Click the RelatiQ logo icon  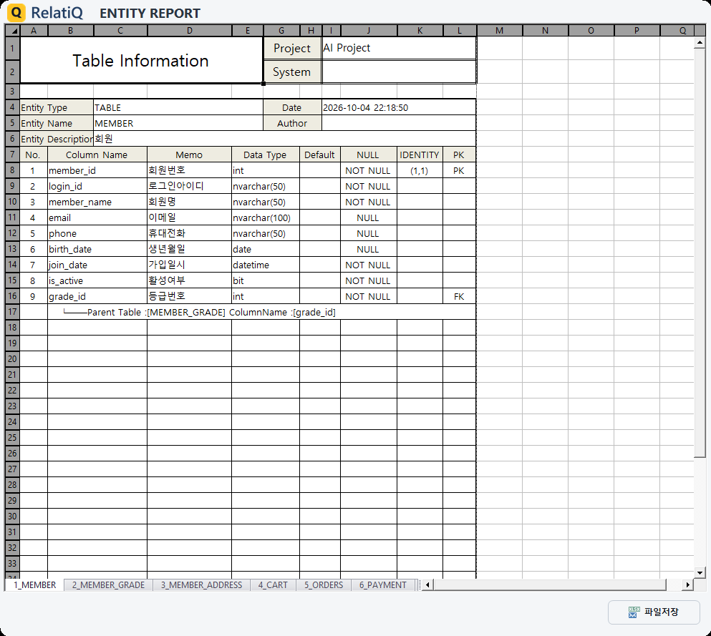coord(16,13)
